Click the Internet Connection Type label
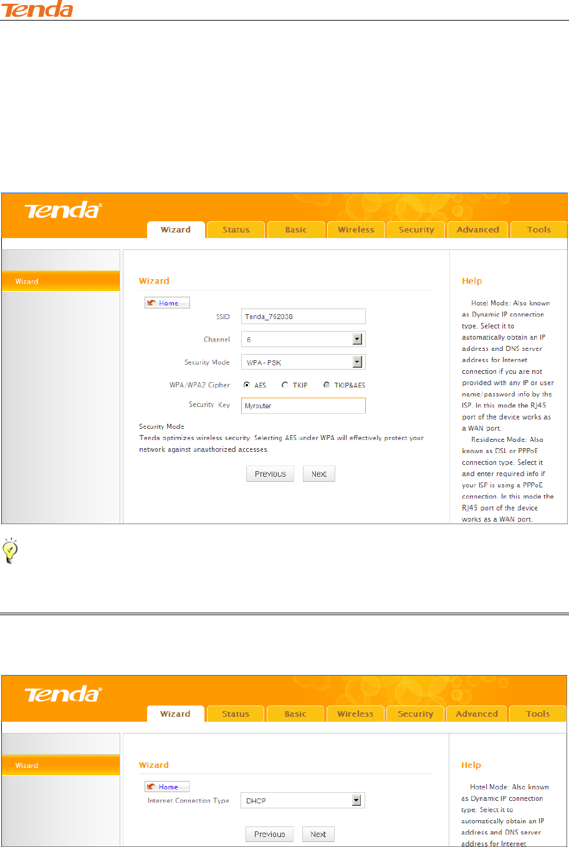The width and height of the screenshot is (569, 847). [x=188, y=800]
